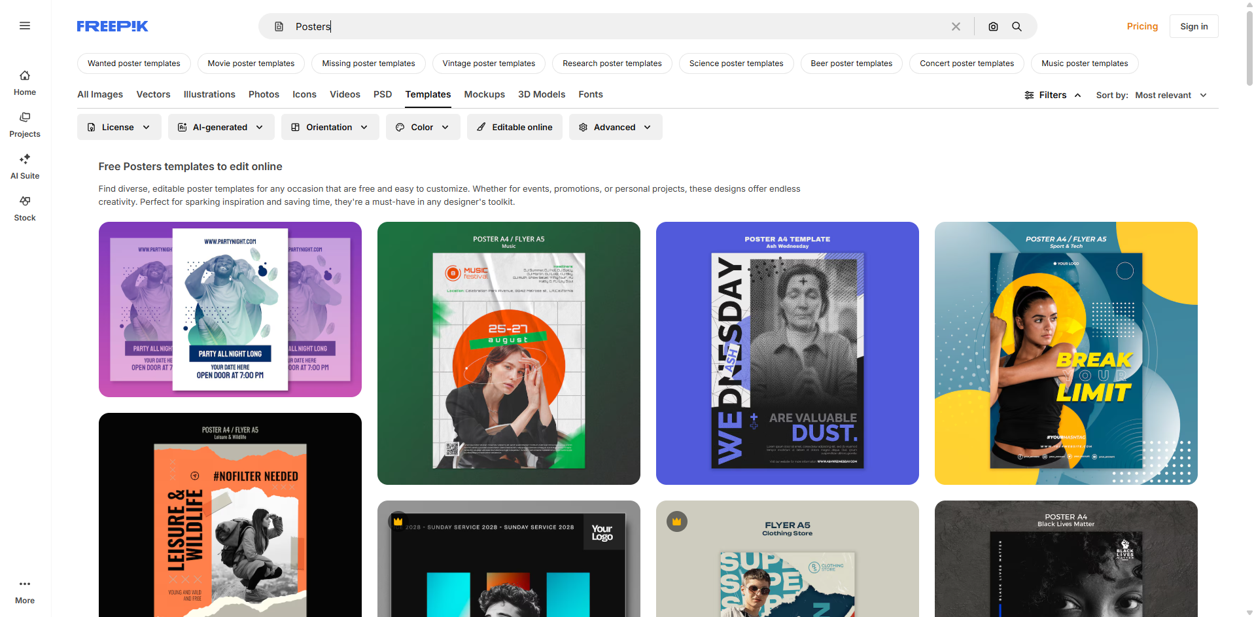Switch to 3D Models tab
This screenshot has width=1254, height=617.
click(x=542, y=94)
